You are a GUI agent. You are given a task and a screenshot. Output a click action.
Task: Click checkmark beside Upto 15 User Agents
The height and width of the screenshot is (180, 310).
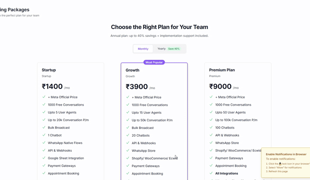point(127,113)
